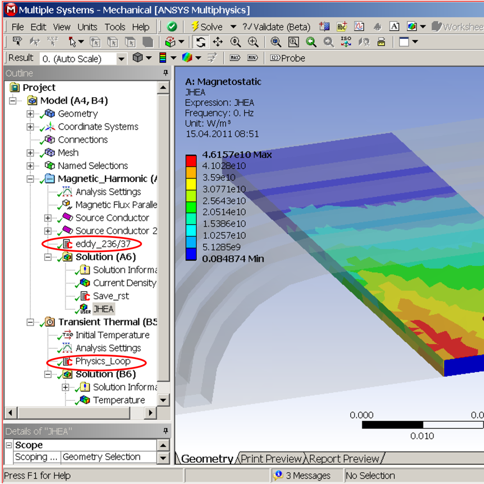Open the Result scale dropdown
The image size is (484, 484).
pyautogui.click(x=121, y=59)
